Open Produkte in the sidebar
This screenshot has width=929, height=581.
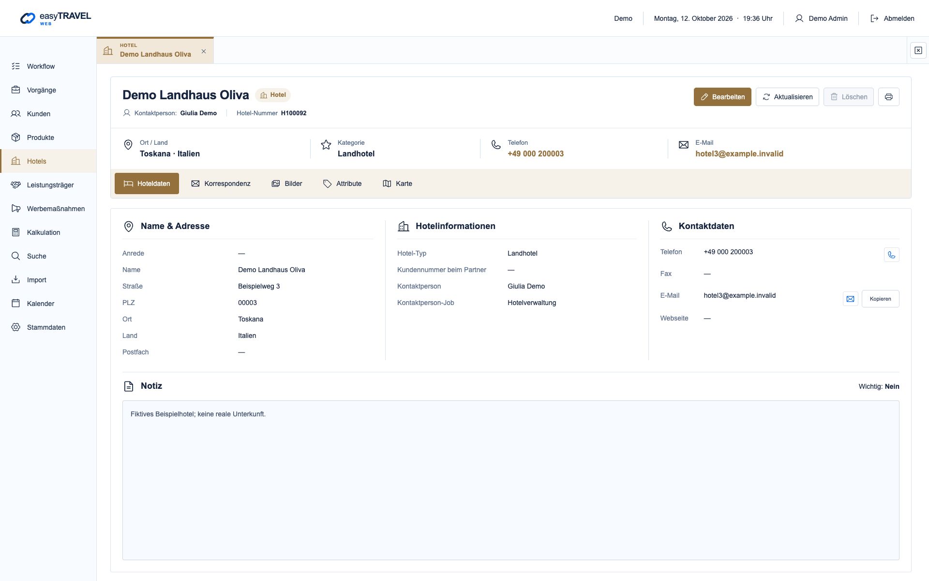point(48,138)
